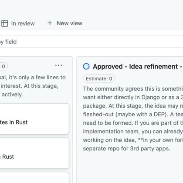183x183 pixels.
Task: Open the card ending with 'tes in Rust'
Action: click(34, 119)
